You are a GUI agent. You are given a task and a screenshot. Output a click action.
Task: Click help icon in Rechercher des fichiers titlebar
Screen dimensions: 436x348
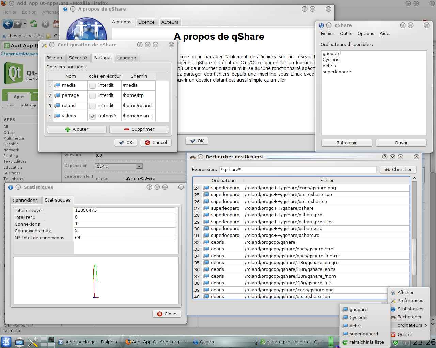pyautogui.click(x=385, y=157)
